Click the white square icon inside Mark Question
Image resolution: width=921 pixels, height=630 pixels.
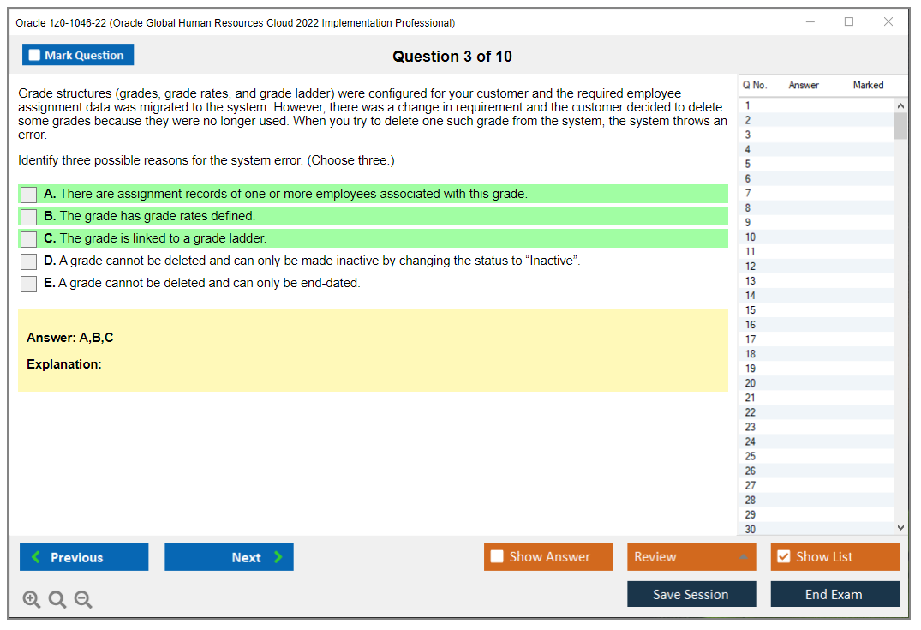[33, 54]
